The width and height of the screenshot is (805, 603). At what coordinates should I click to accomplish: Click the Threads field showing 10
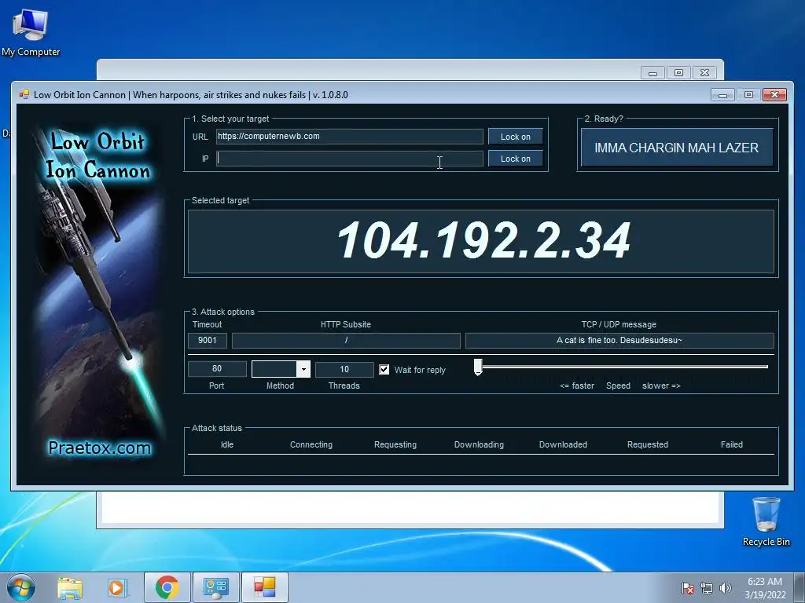tap(344, 369)
